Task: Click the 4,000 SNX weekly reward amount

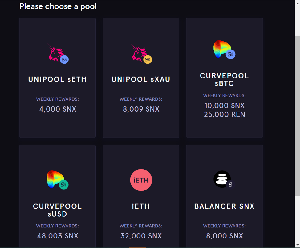Action: [x=58, y=109]
